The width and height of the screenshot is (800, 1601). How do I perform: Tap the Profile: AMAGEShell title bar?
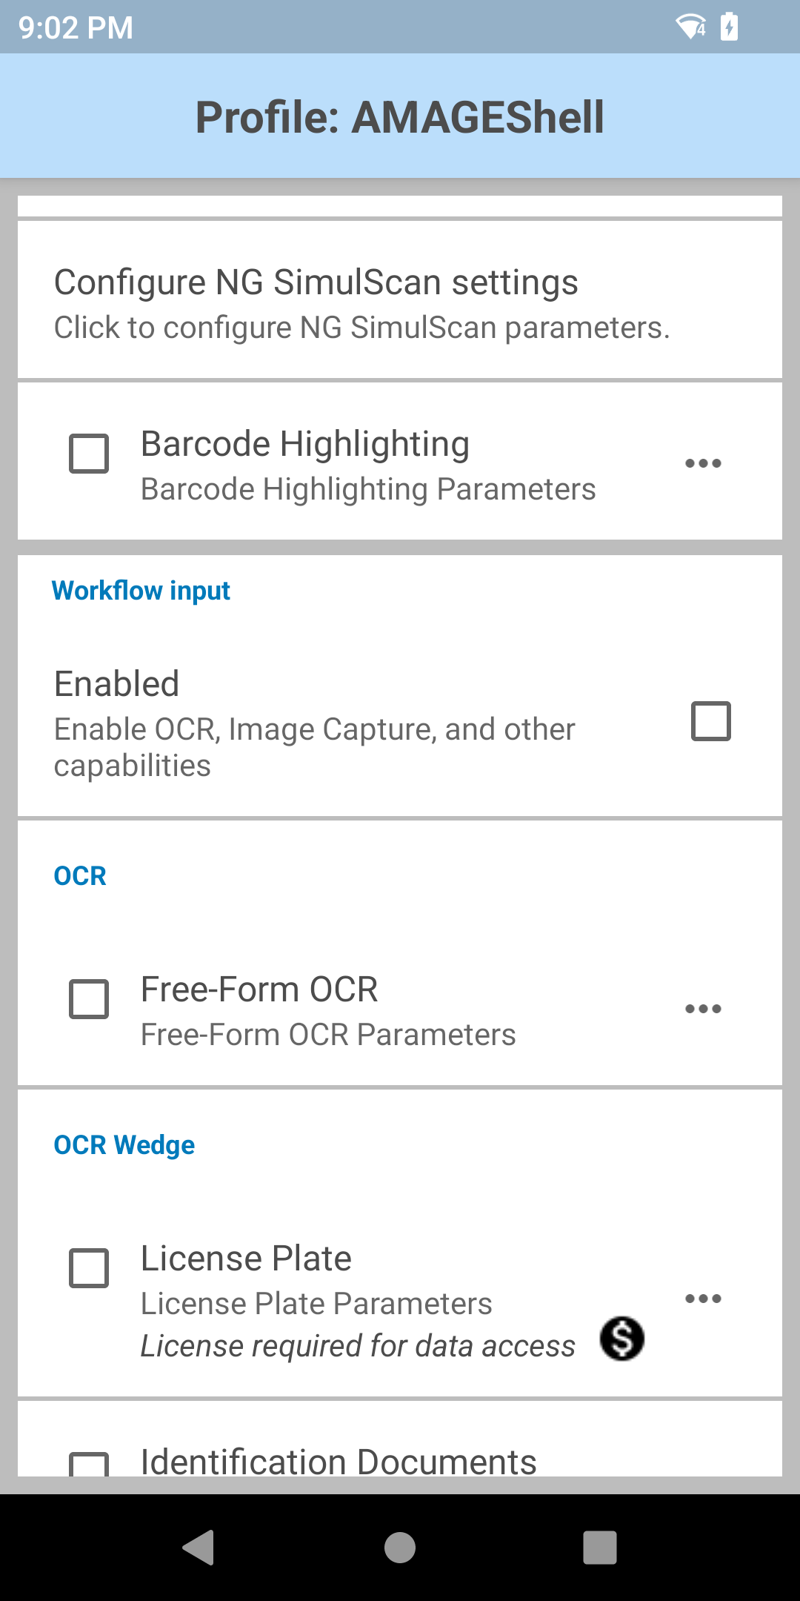[x=400, y=117]
